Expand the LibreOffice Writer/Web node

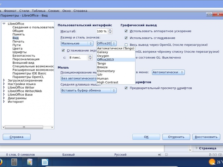point(4,91)
